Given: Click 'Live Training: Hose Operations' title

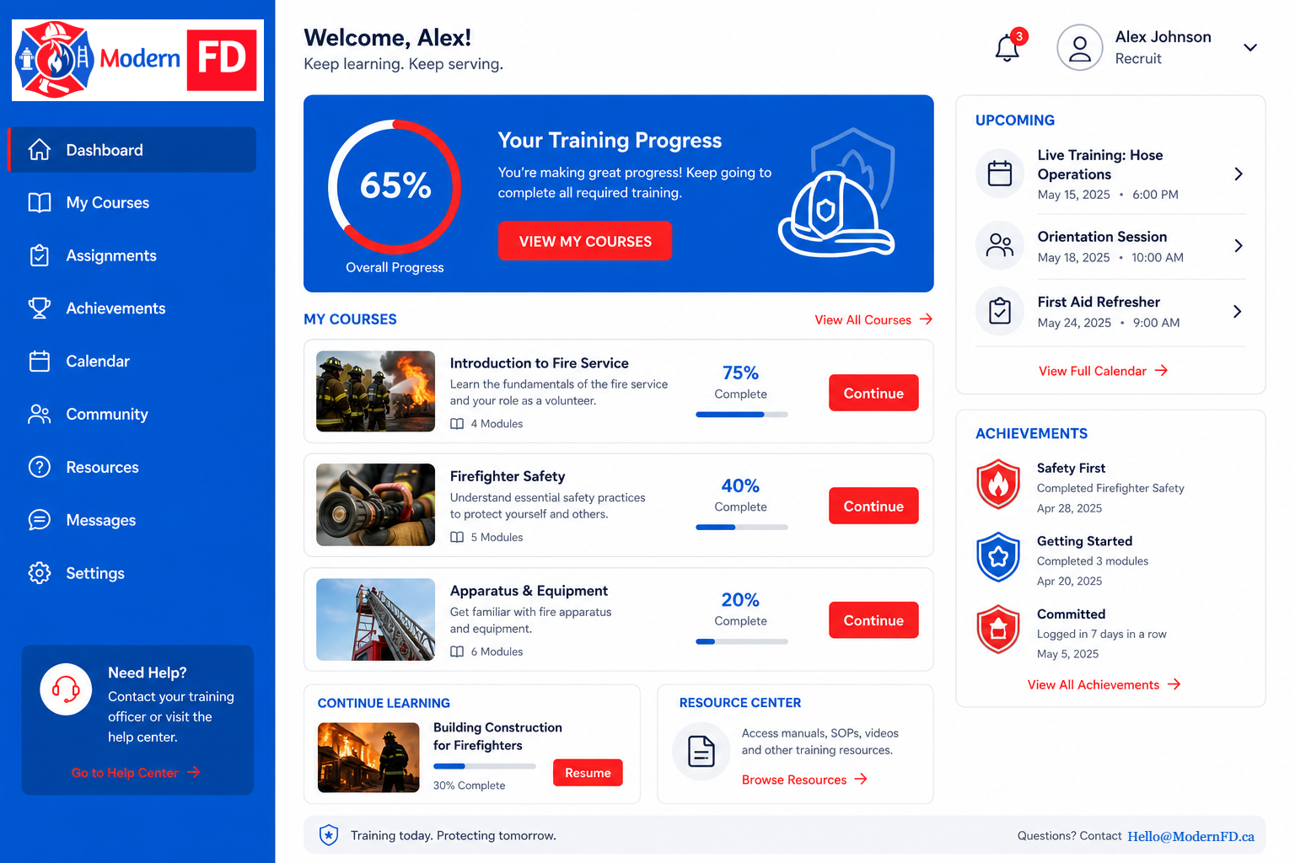Looking at the screenshot, I should 1100,164.
